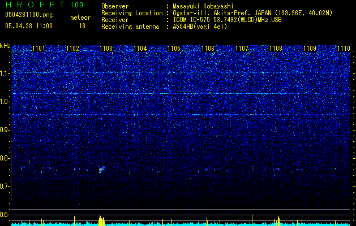This screenshot has width=356, height=226.
Task: Click the bright meteor echo cluster near 1103
Action: [101, 169]
